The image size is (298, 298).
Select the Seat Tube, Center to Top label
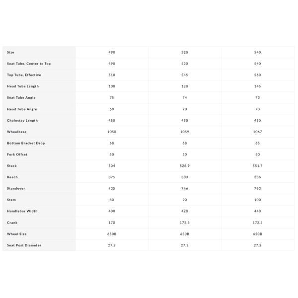(29, 64)
